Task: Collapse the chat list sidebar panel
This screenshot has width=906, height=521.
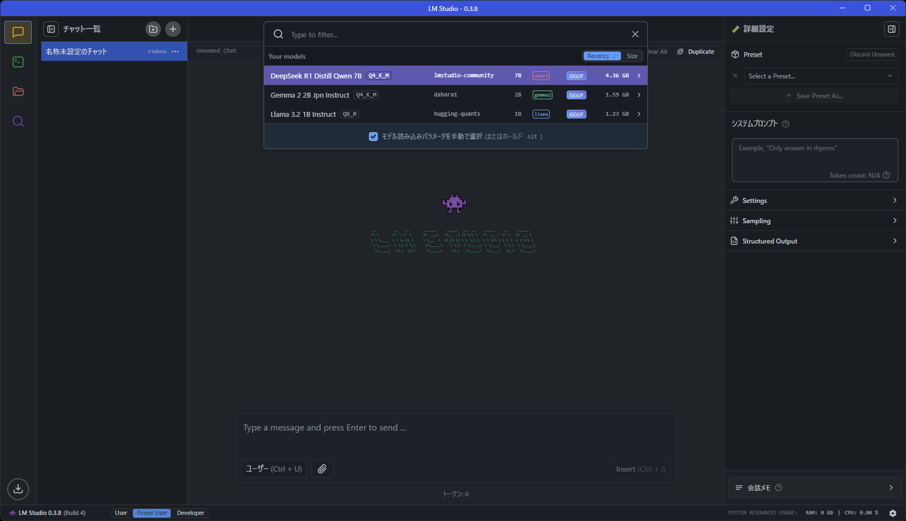Action: click(x=51, y=29)
